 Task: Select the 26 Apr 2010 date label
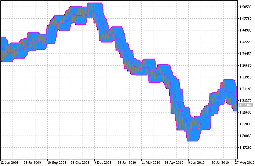coord(174,162)
